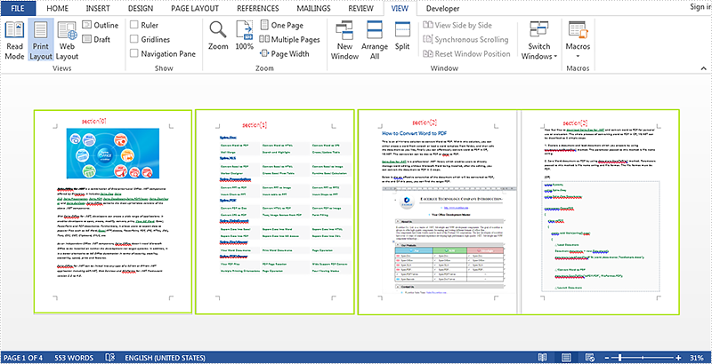Switch to the MAILINGS tab
Image resolution: width=712 pixels, height=364 pixels.
pyautogui.click(x=313, y=8)
